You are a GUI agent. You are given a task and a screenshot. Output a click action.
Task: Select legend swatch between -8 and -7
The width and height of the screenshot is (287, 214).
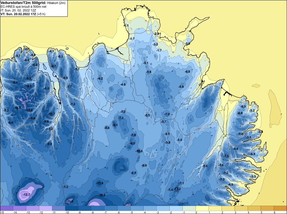(98, 208)
